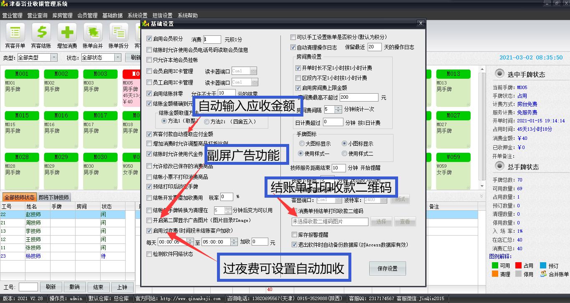
Task: Click the 增加消费 plus icon
Action: click(x=67, y=33)
